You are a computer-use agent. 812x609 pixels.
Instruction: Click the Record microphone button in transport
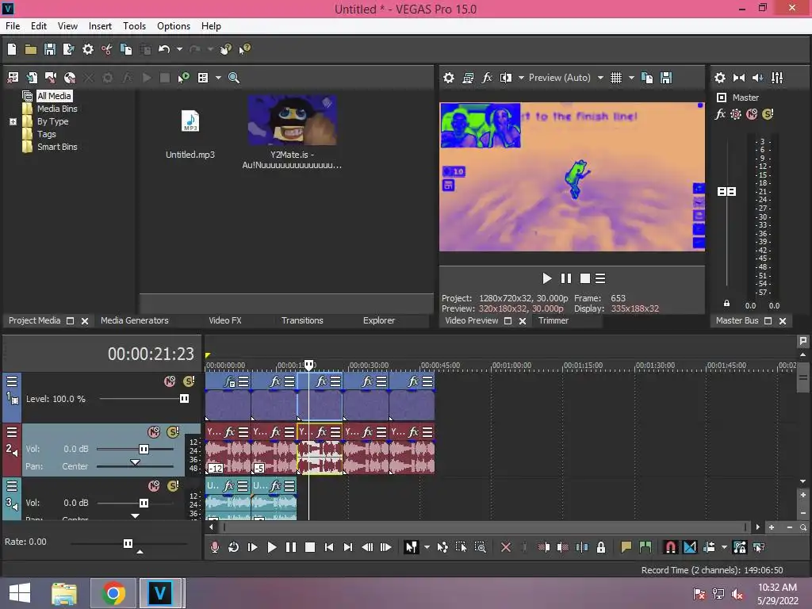coord(214,547)
